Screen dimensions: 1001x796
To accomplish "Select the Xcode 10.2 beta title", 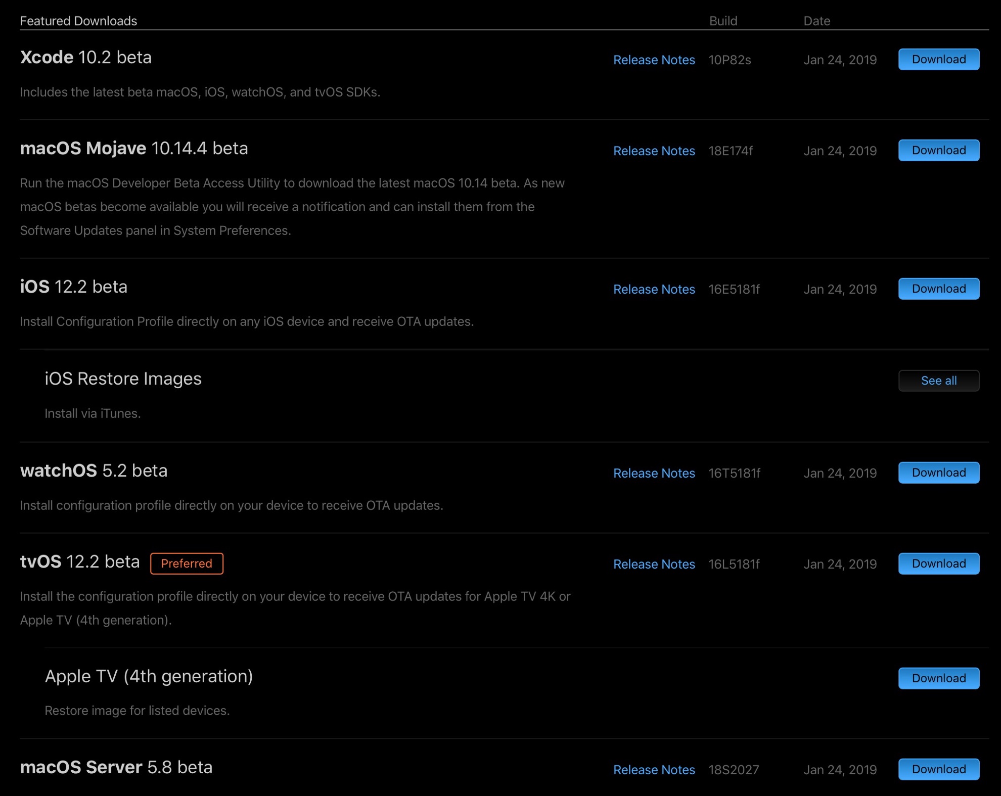I will [86, 57].
